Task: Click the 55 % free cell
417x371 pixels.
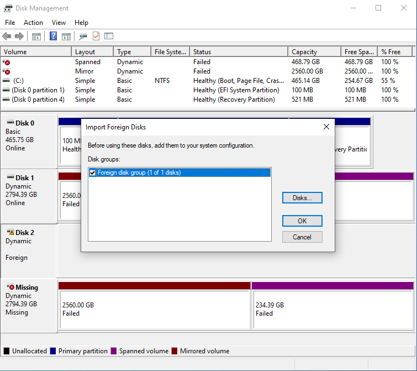Action: [388, 81]
